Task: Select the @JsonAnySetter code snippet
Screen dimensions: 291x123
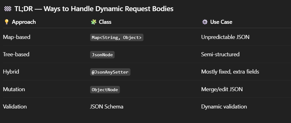Action: (x=110, y=72)
